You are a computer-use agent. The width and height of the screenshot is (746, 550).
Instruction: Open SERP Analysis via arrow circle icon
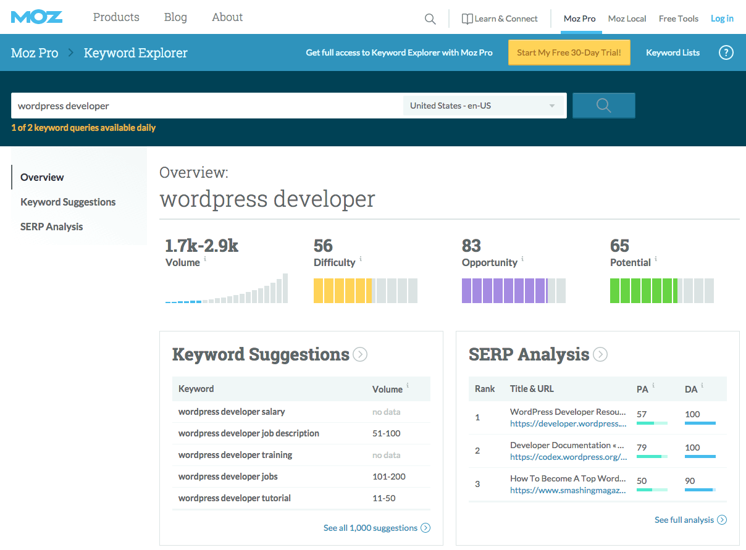(600, 354)
